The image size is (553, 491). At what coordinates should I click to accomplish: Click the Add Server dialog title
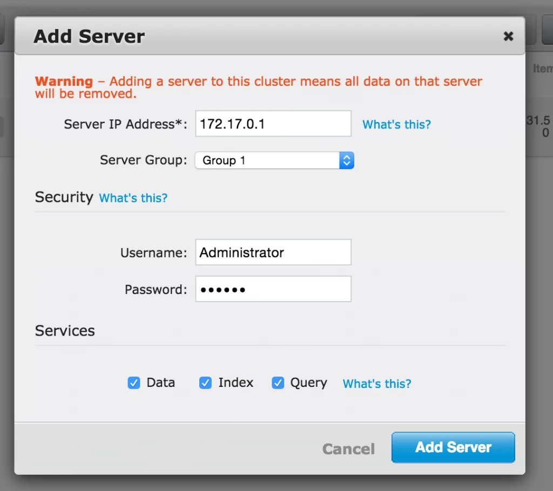tap(89, 36)
